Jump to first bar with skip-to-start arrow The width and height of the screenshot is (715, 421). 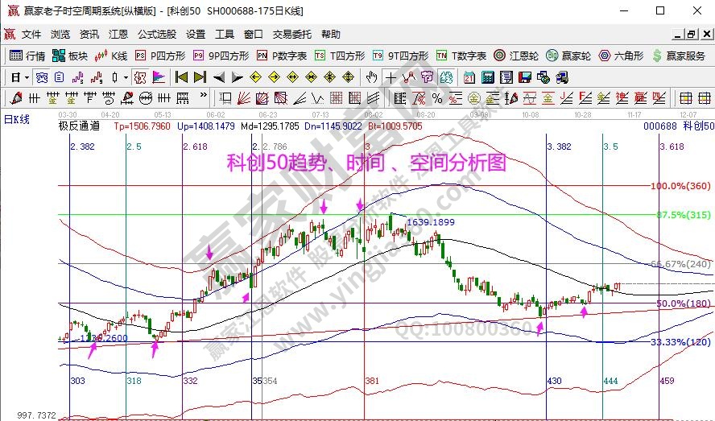coord(180,77)
